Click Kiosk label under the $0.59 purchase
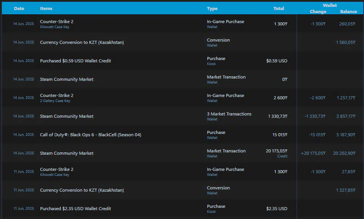 click(x=211, y=64)
